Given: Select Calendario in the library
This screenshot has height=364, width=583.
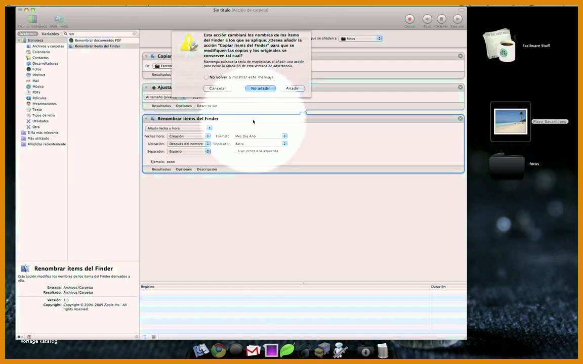Looking at the screenshot, I should 41,52.
